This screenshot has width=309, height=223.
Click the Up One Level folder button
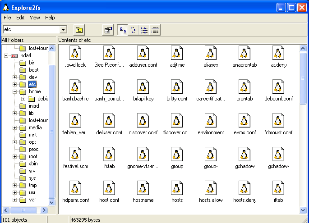[x=79, y=30]
